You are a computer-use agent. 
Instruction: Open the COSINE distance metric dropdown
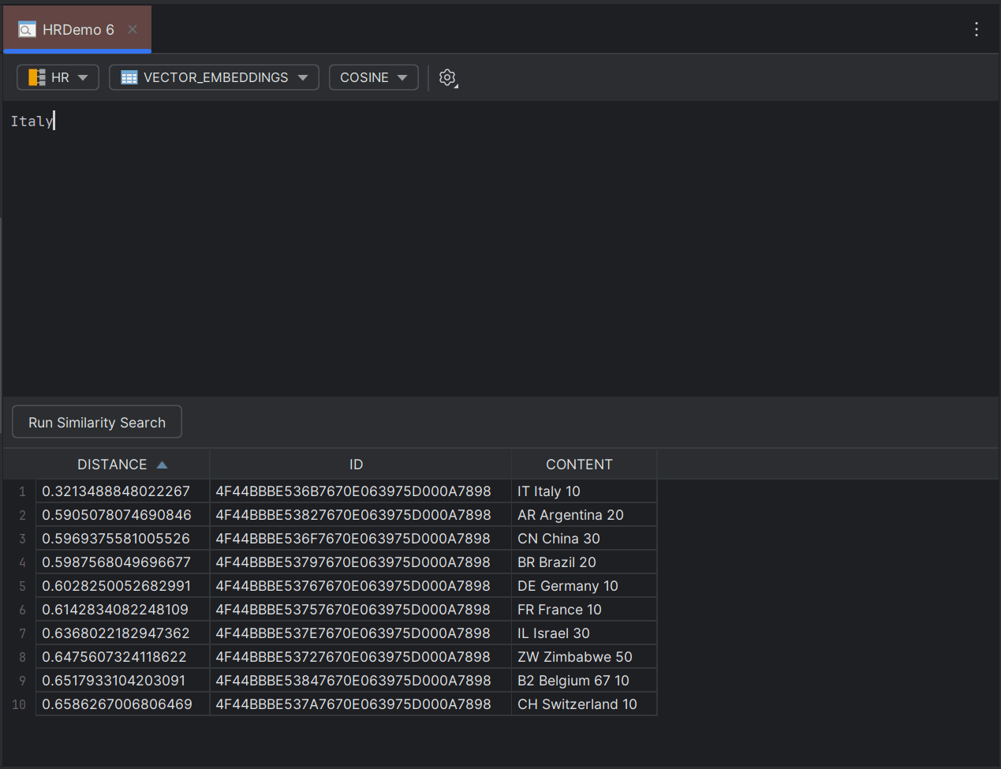373,77
